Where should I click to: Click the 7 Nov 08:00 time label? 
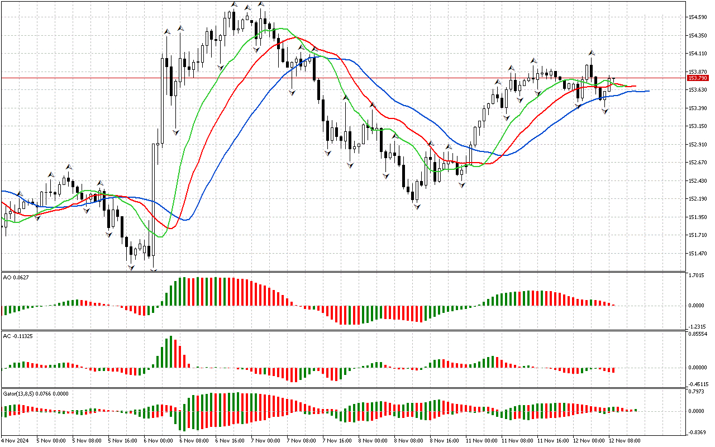coord(303,440)
